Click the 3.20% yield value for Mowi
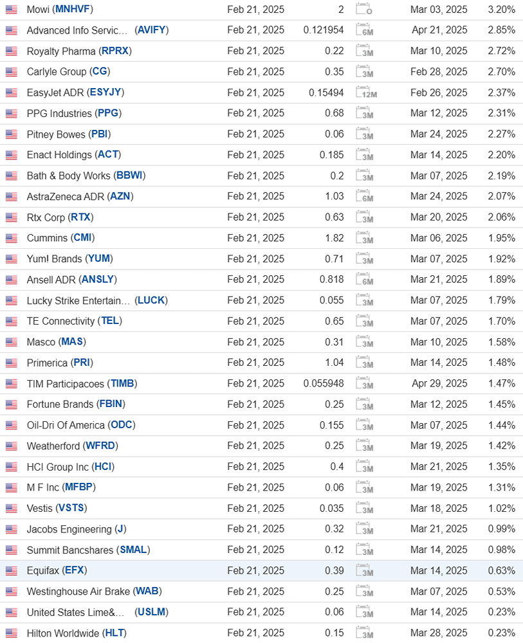This screenshot has width=523, height=643. [501, 10]
